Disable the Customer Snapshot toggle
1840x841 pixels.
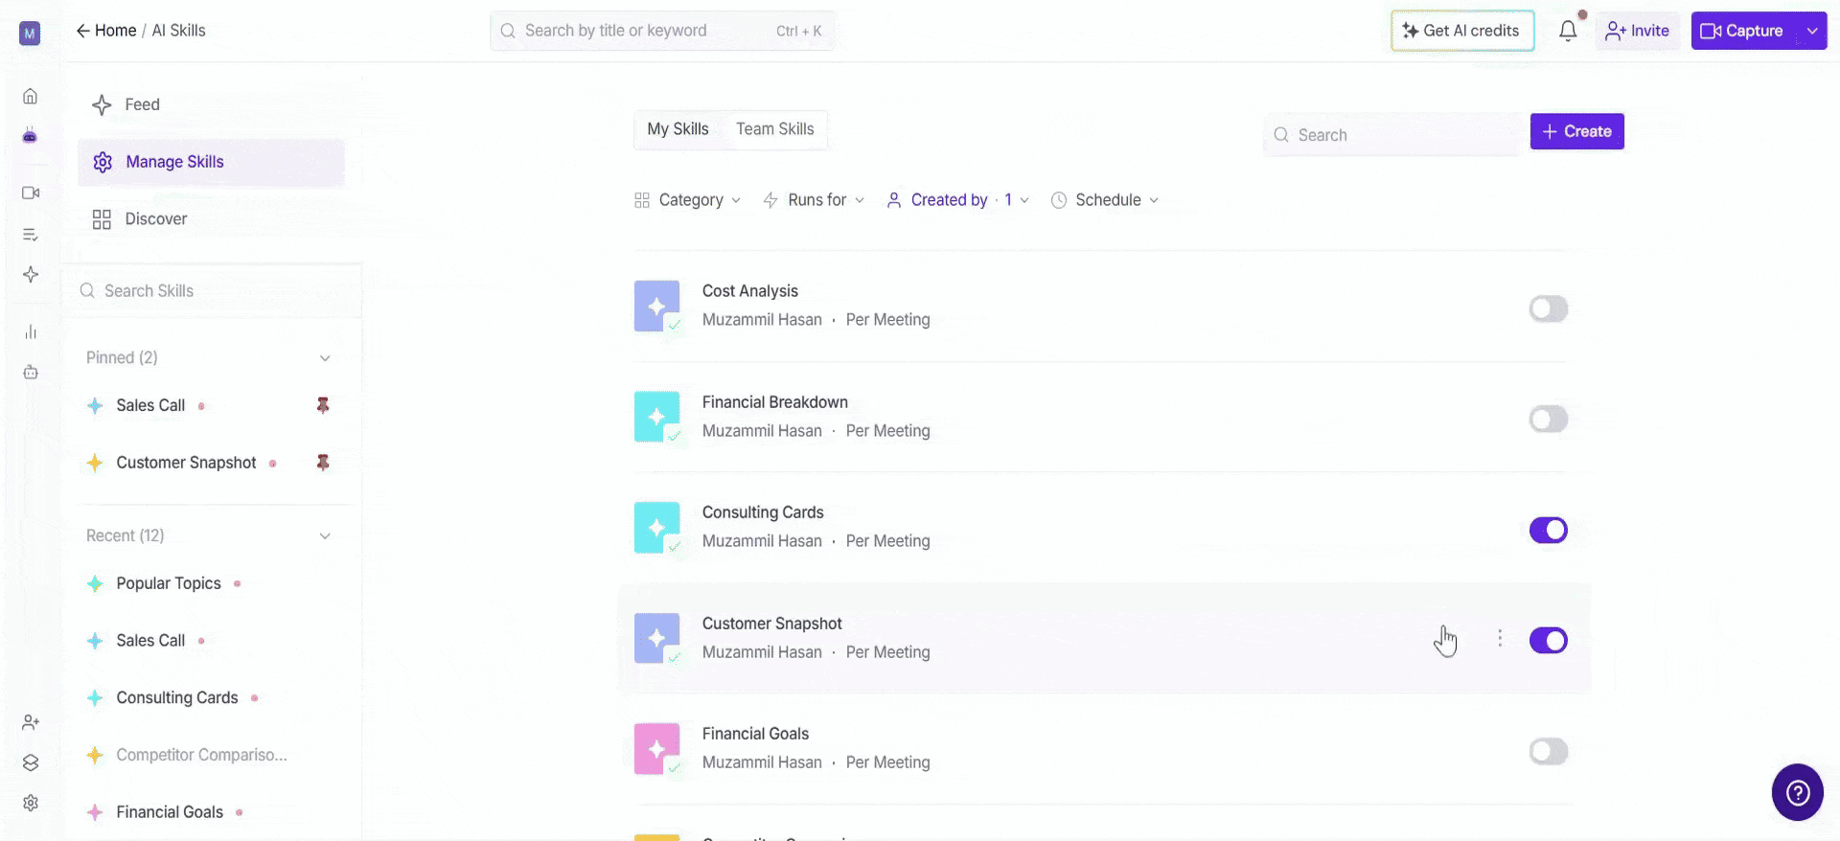(x=1549, y=640)
